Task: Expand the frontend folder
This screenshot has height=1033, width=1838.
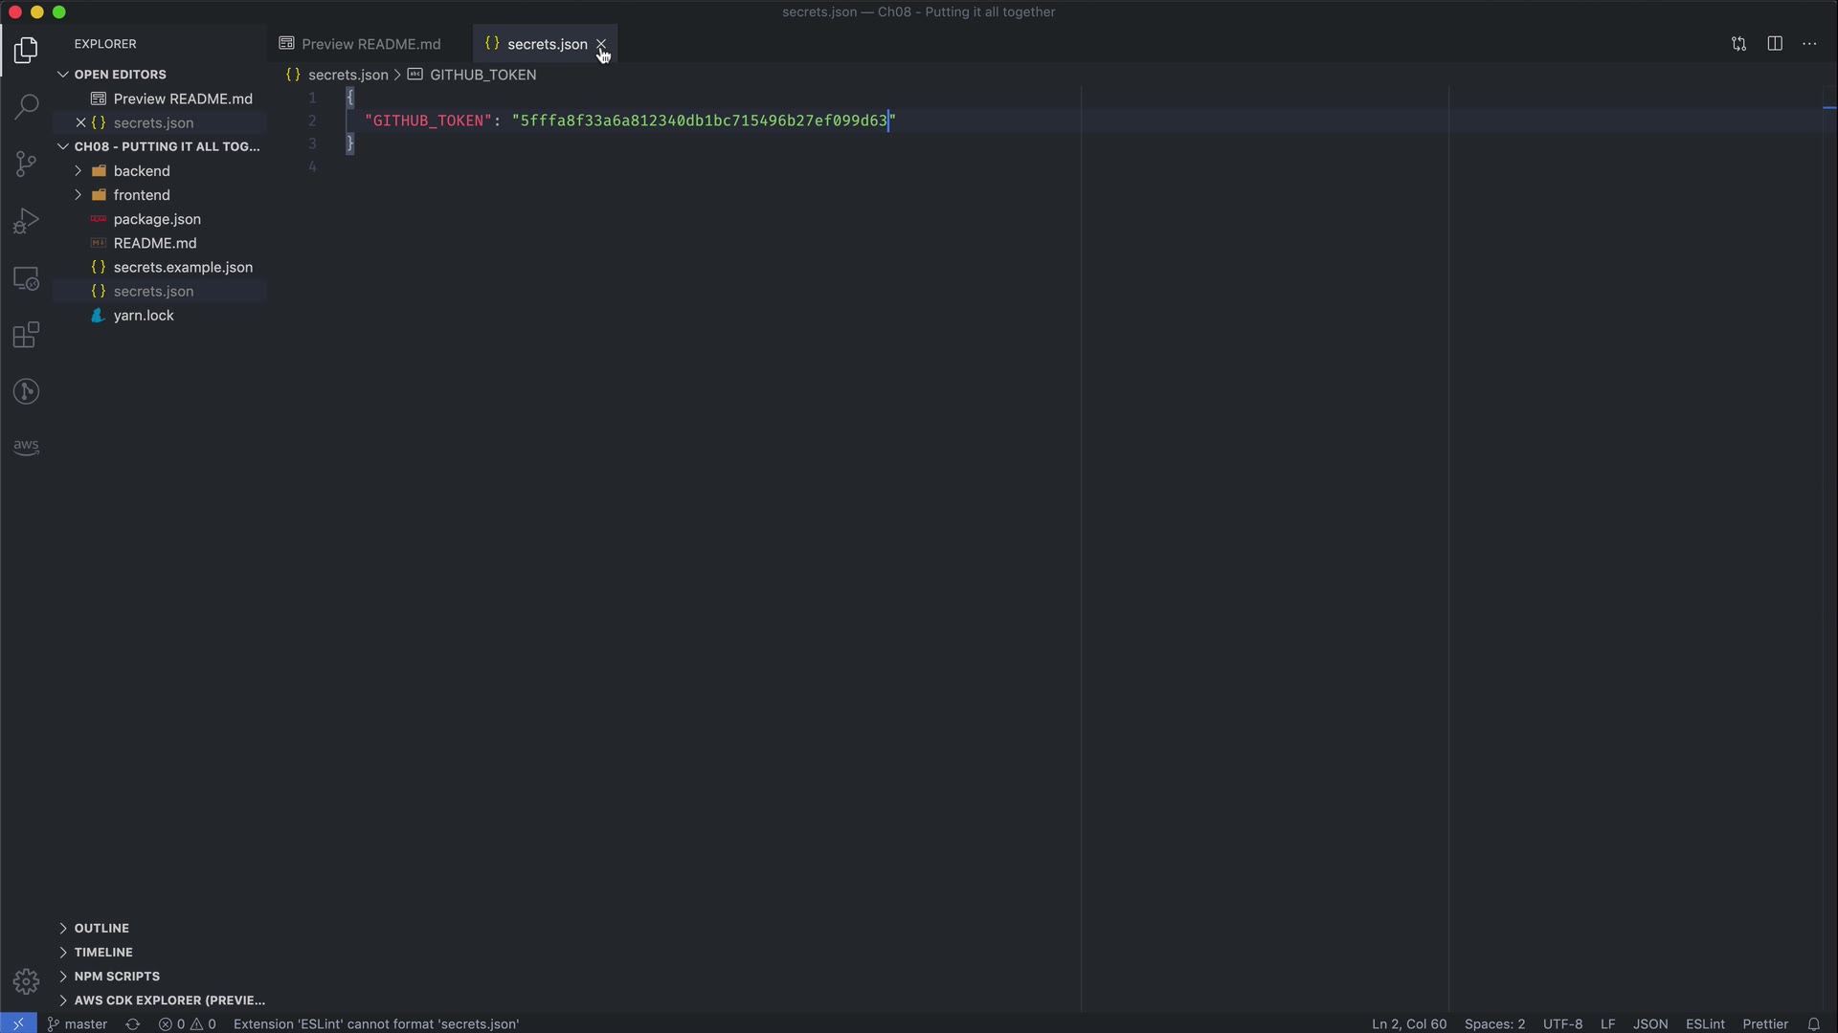Action: (141, 195)
